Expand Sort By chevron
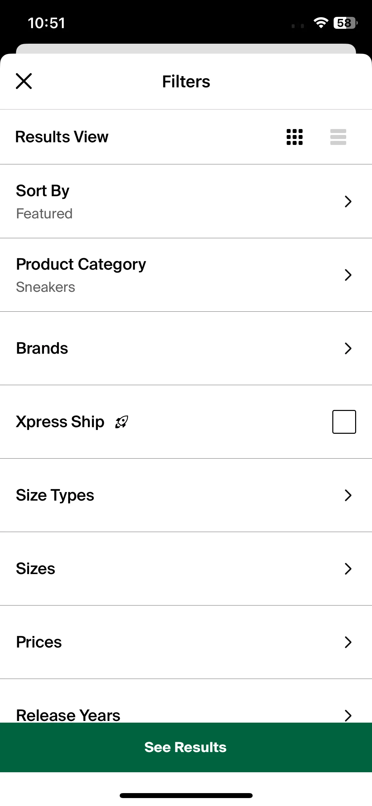This screenshot has width=372, height=806. pyautogui.click(x=348, y=201)
